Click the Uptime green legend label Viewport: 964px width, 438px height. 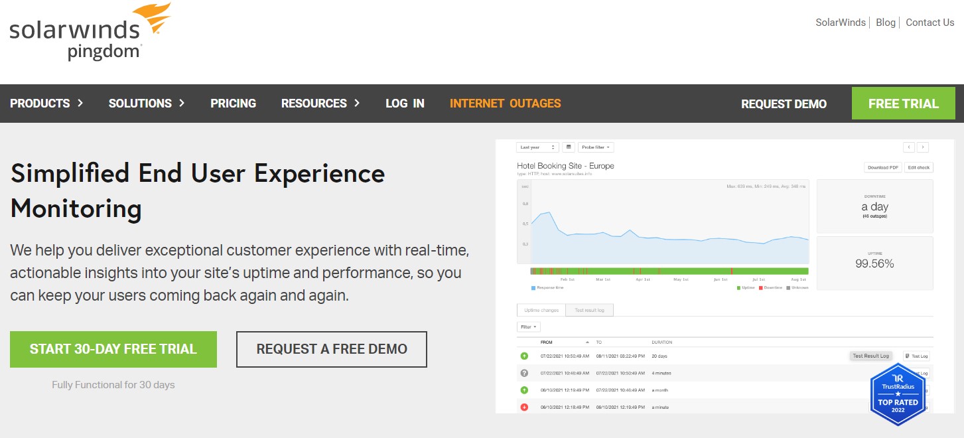[749, 288]
